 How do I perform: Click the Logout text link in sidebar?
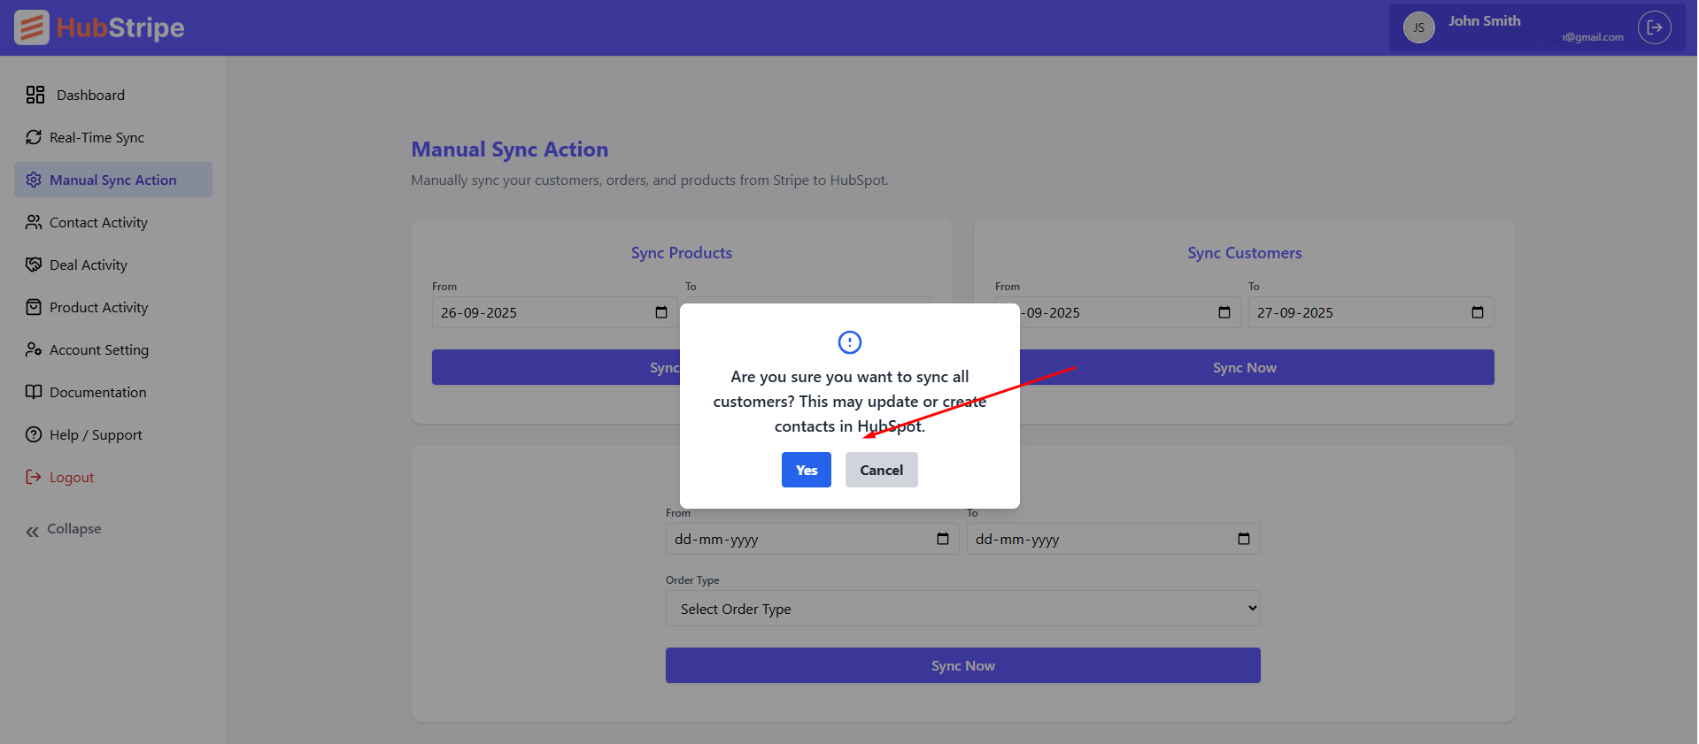tap(72, 477)
